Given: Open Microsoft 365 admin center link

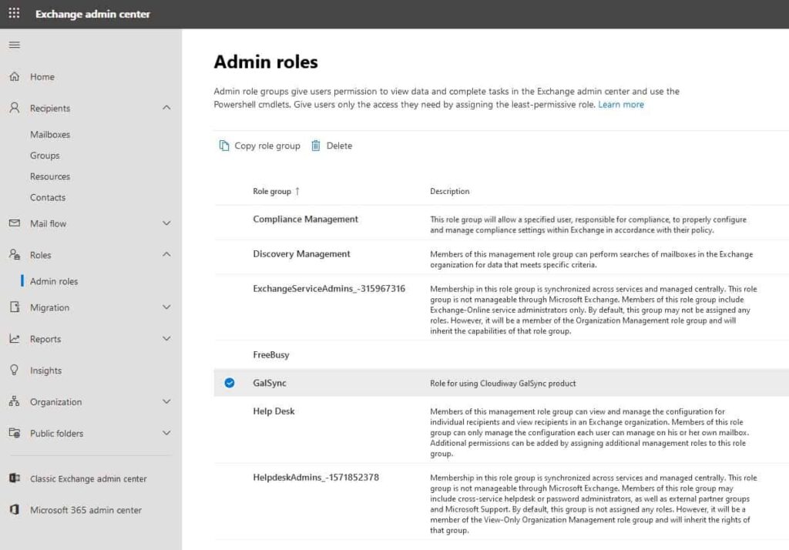Looking at the screenshot, I should point(86,510).
